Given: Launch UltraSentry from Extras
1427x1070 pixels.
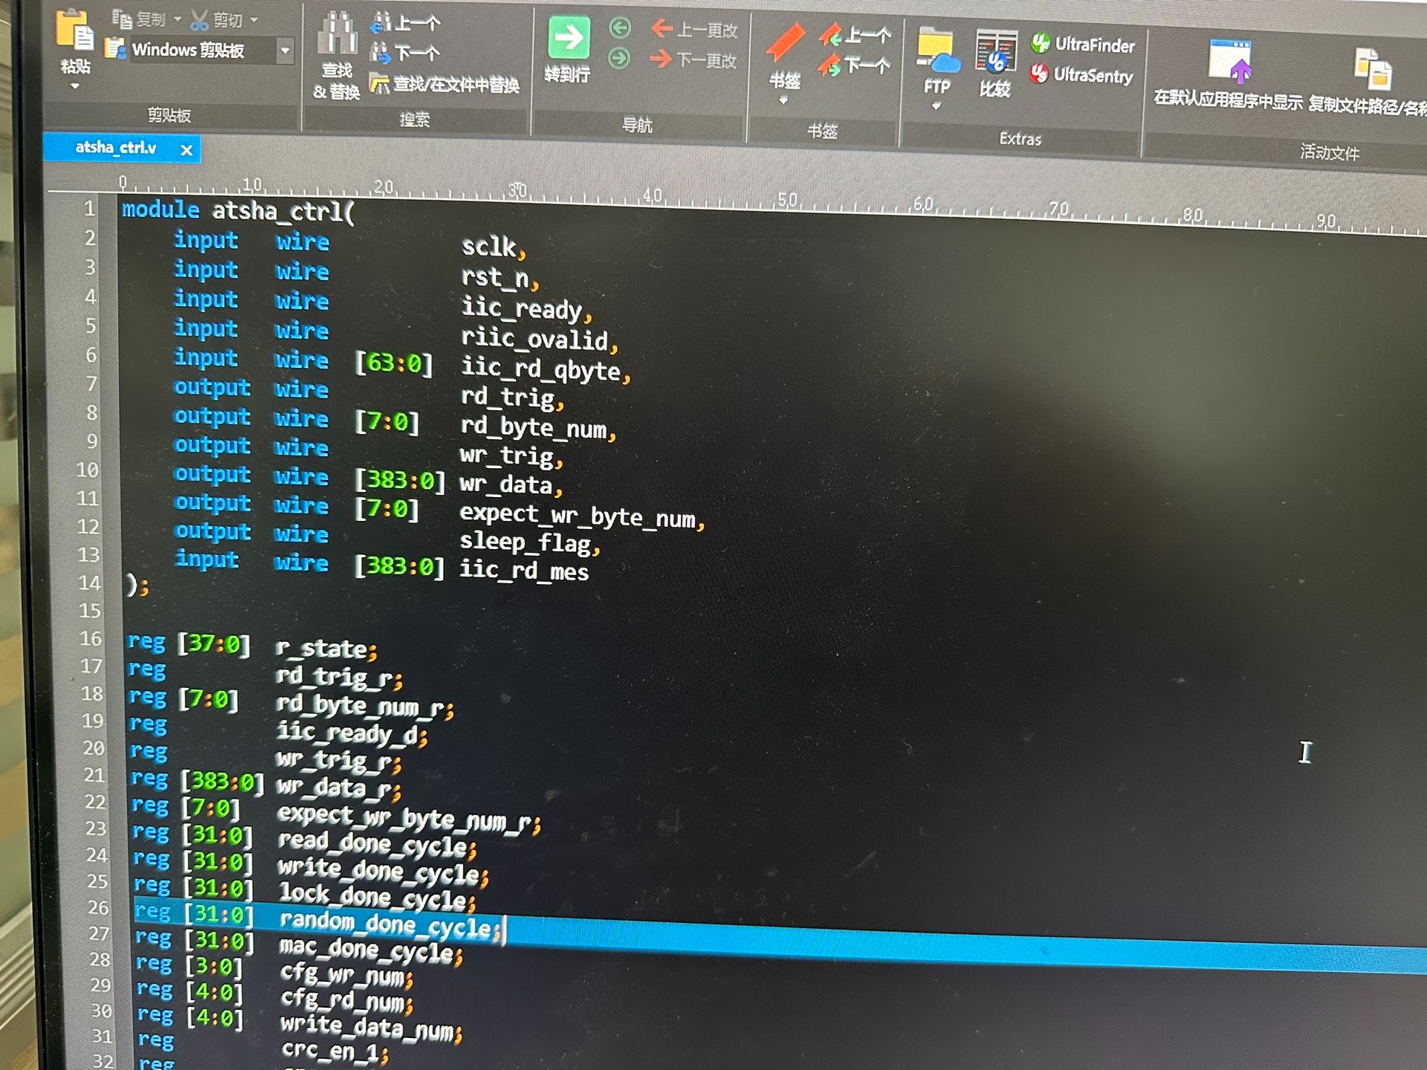Looking at the screenshot, I should coord(1082,75).
